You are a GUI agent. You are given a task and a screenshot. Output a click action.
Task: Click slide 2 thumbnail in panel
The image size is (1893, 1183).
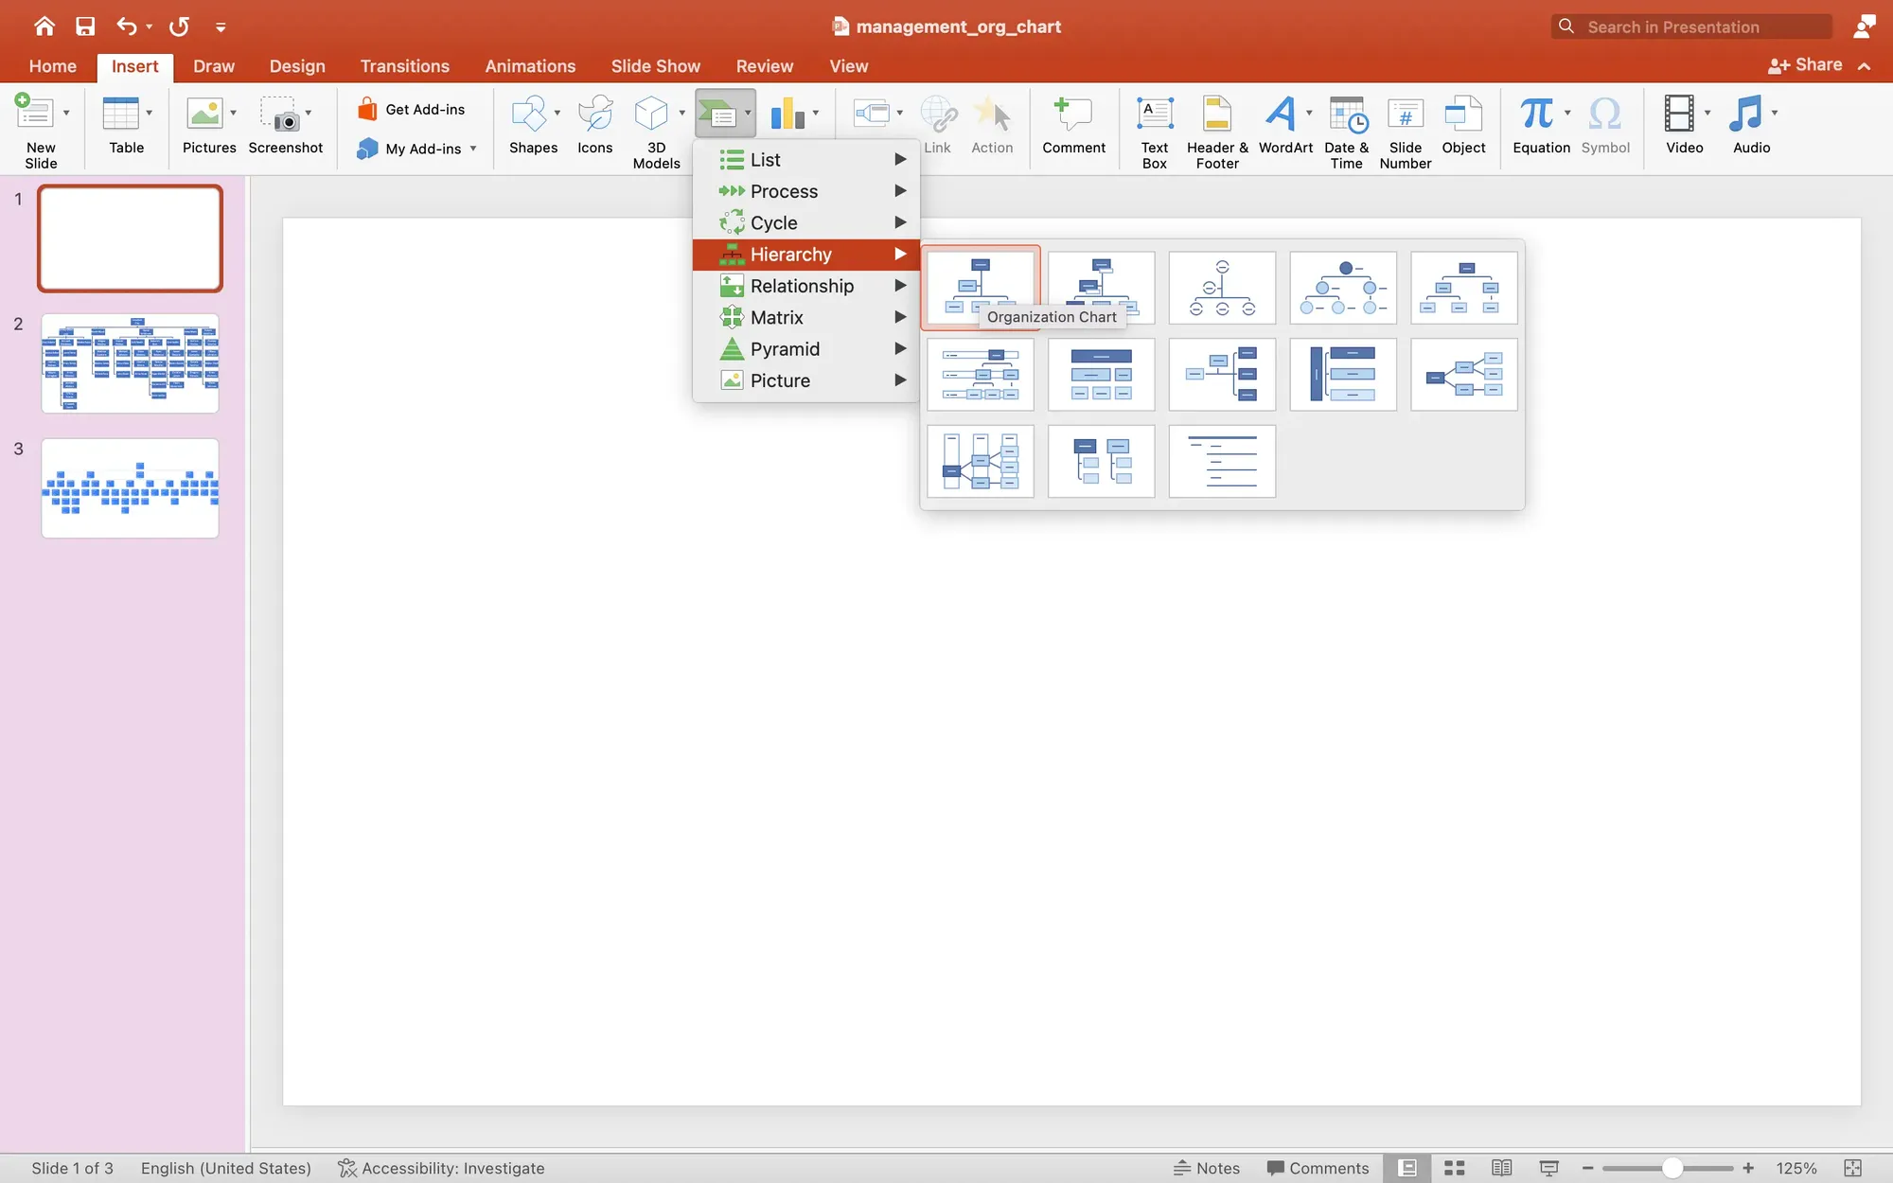[130, 362]
